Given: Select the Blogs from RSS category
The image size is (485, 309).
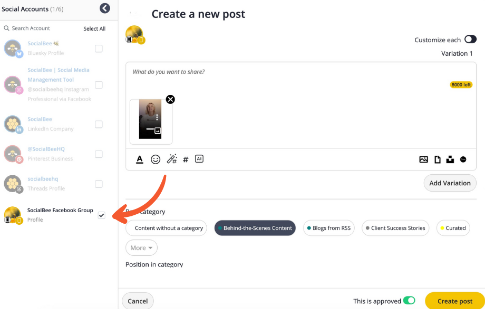Looking at the screenshot, I should click(x=328, y=228).
